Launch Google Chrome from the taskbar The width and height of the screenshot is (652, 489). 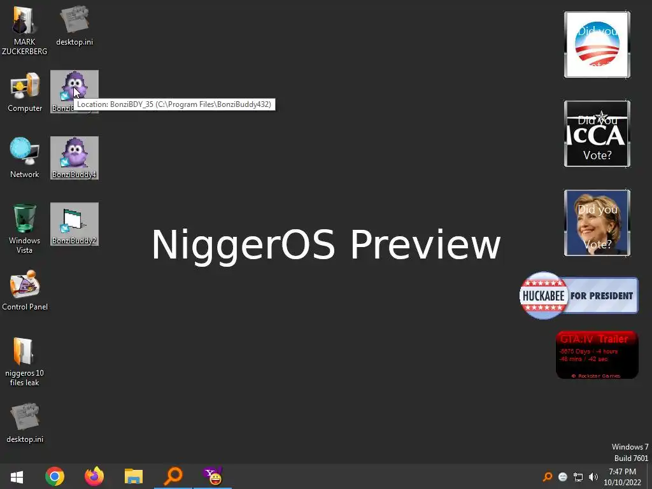(x=55, y=476)
